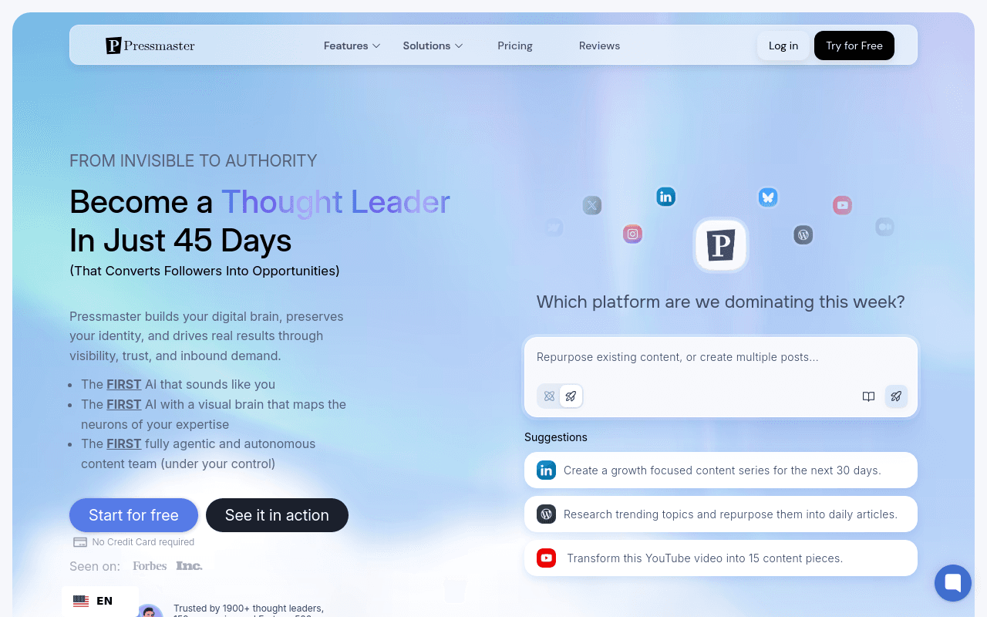Select the YouTube floating platform icon

coord(842,205)
